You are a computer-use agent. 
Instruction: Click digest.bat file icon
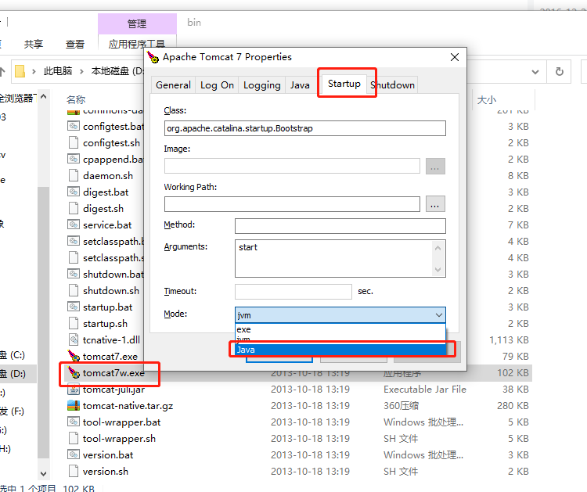coord(74,192)
